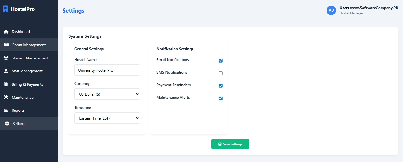Screen dimensions: 403x162
Task: Click the Maintenance Alerts label
Action: (173, 98)
